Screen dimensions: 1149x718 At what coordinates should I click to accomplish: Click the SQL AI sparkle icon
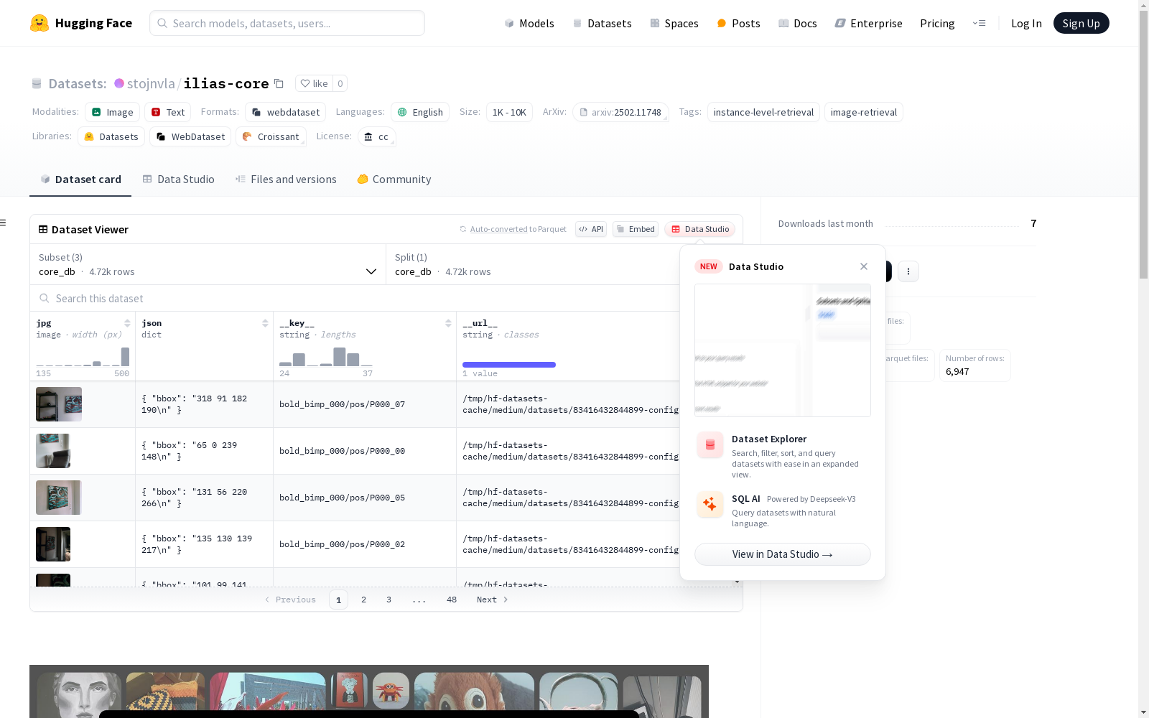[710, 505]
